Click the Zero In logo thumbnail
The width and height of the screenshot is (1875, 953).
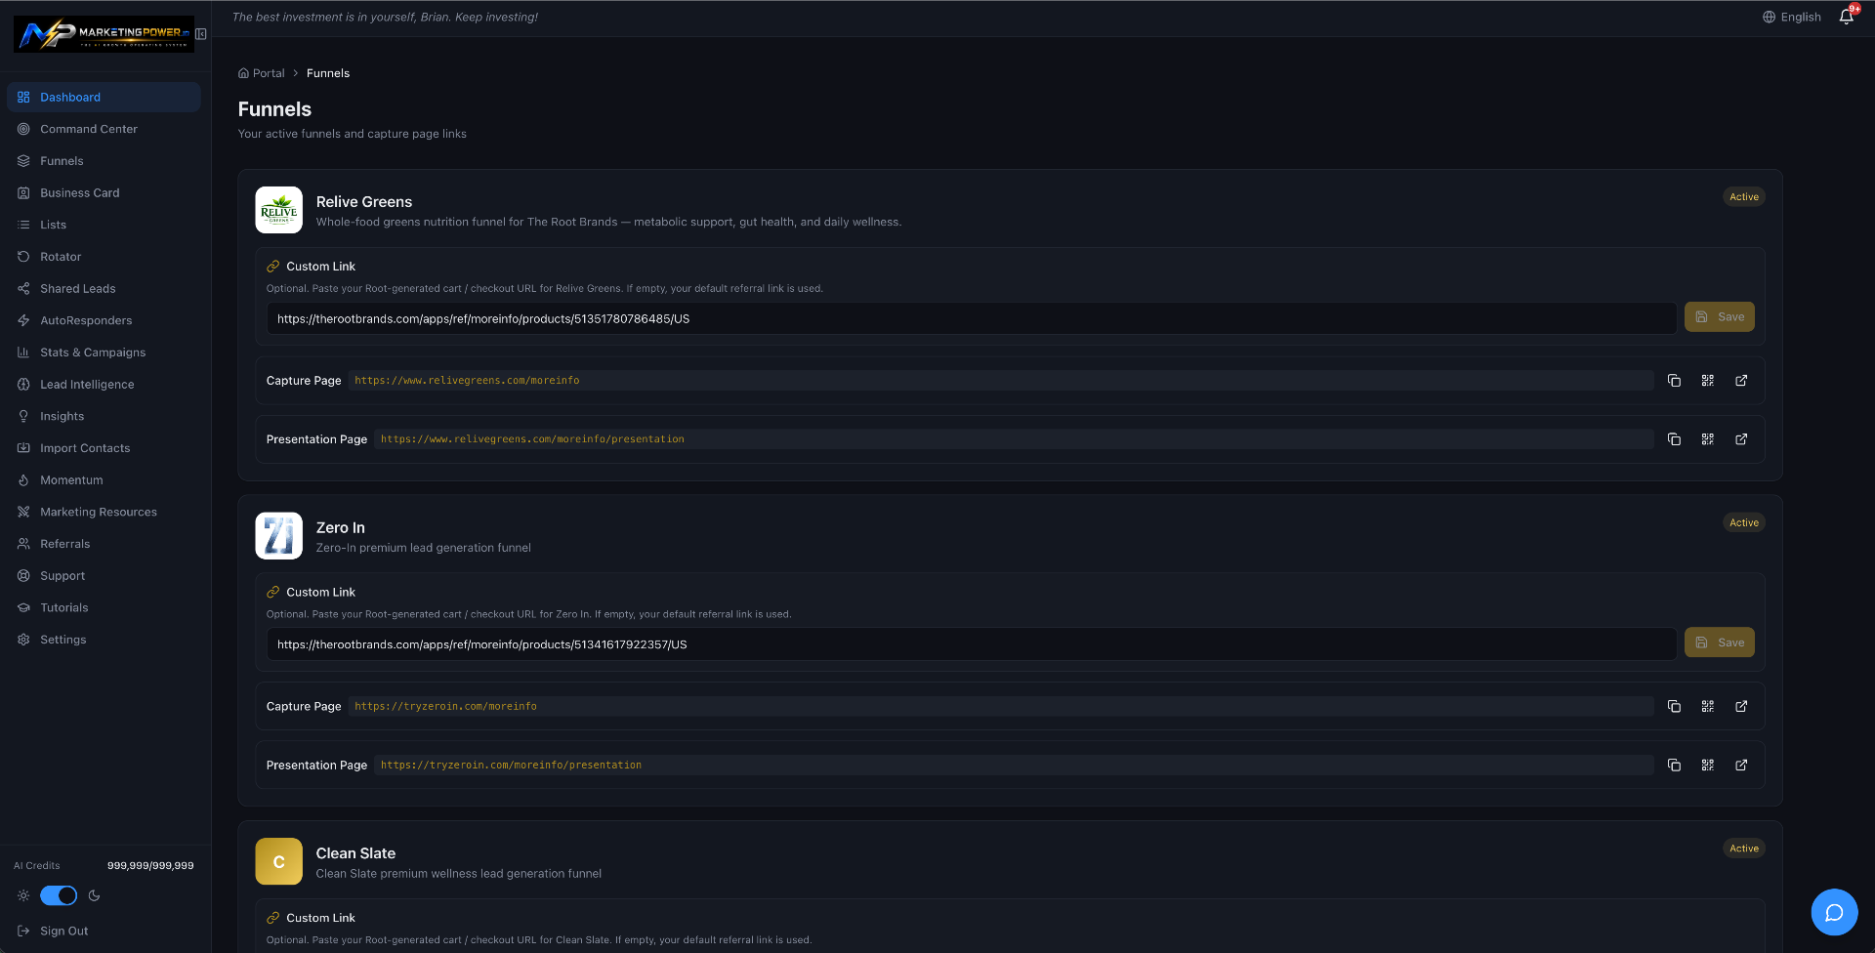click(279, 536)
